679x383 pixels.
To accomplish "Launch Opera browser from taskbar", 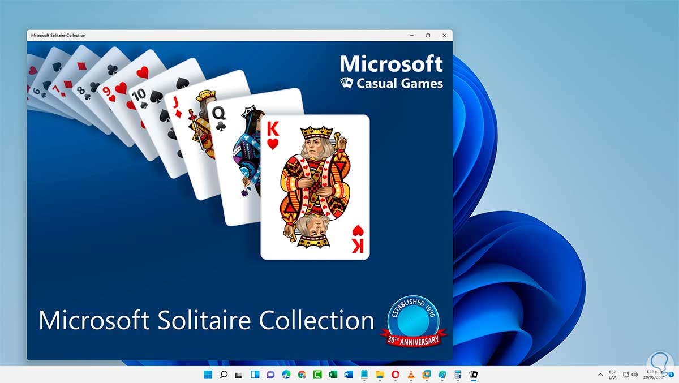I will 396,375.
